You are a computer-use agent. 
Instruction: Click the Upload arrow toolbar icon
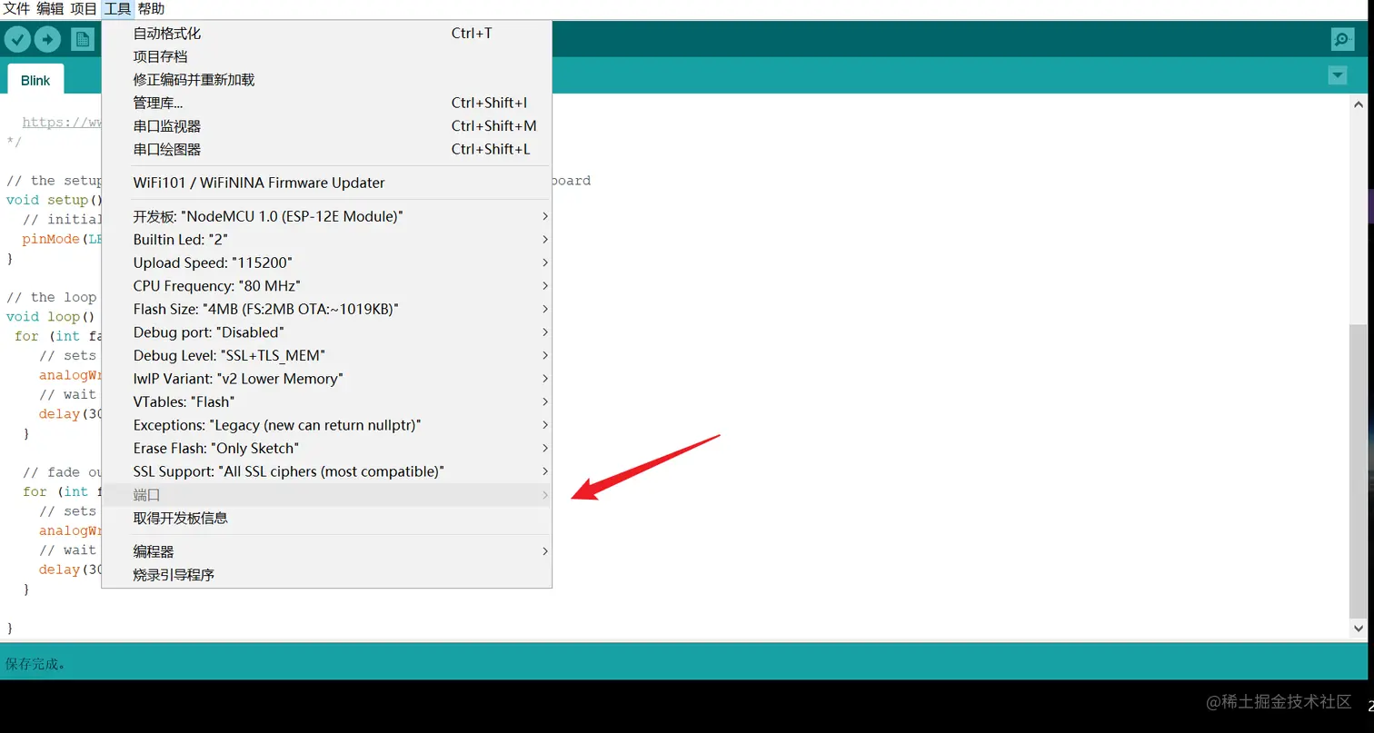tap(47, 39)
